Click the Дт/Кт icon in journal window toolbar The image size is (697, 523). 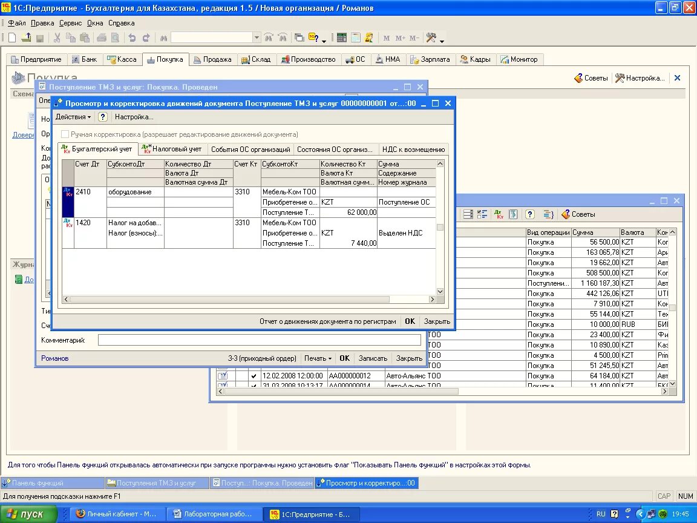499,214
